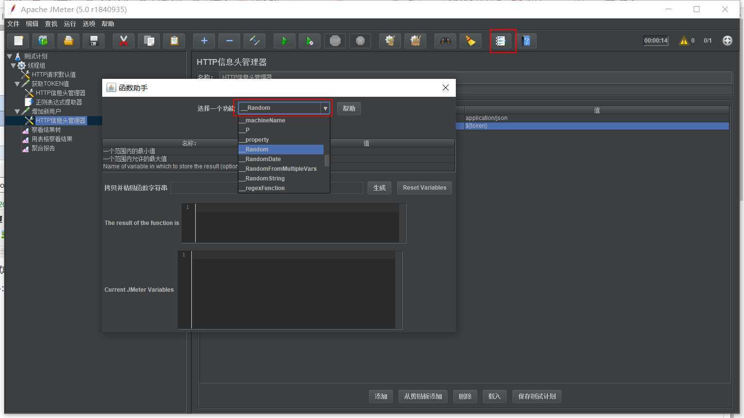The width and height of the screenshot is (744, 418).
Task: Click the 保存测试计划 button
Action: [x=537, y=396]
